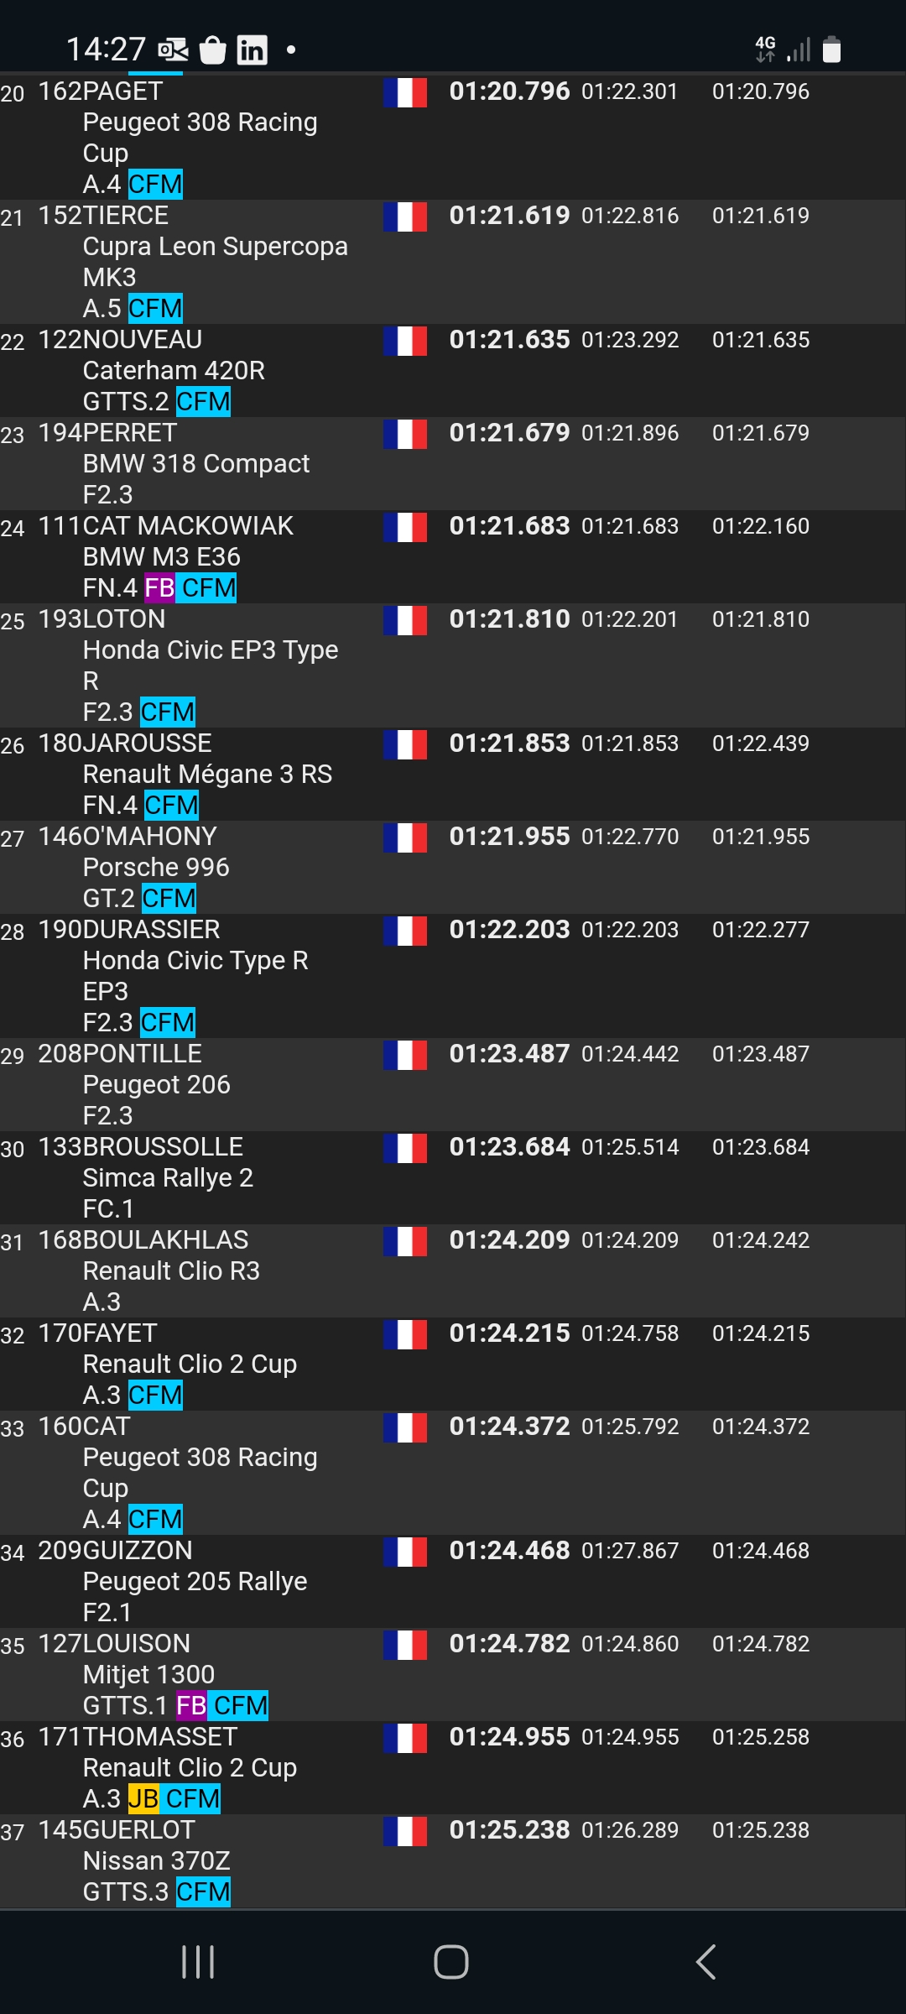Tap the French flag beside PAGET

(405, 92)
